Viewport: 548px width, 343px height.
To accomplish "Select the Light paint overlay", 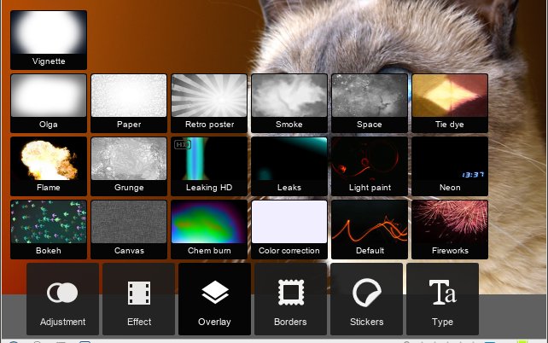I will pos(370,166).
